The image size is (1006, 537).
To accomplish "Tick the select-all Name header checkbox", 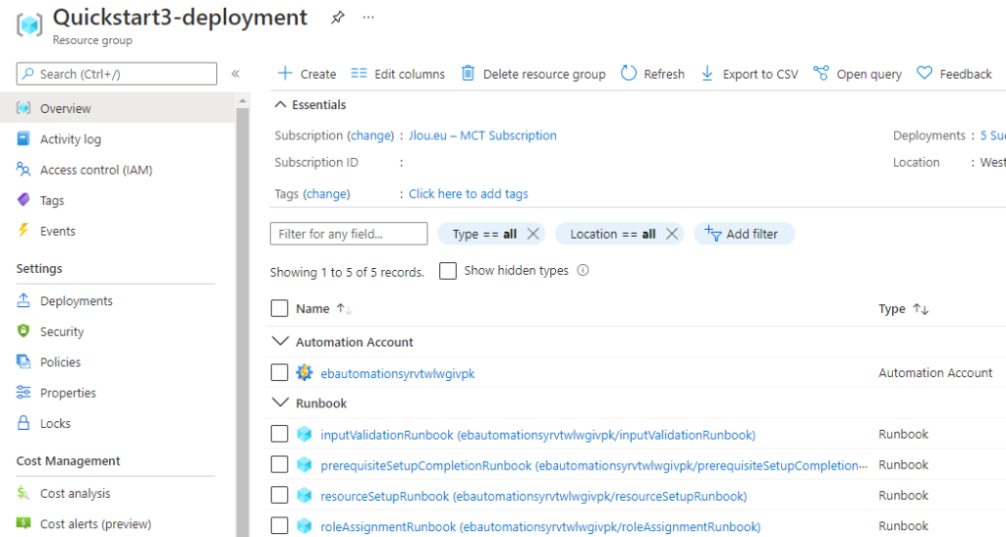I will tap(279, 308).
